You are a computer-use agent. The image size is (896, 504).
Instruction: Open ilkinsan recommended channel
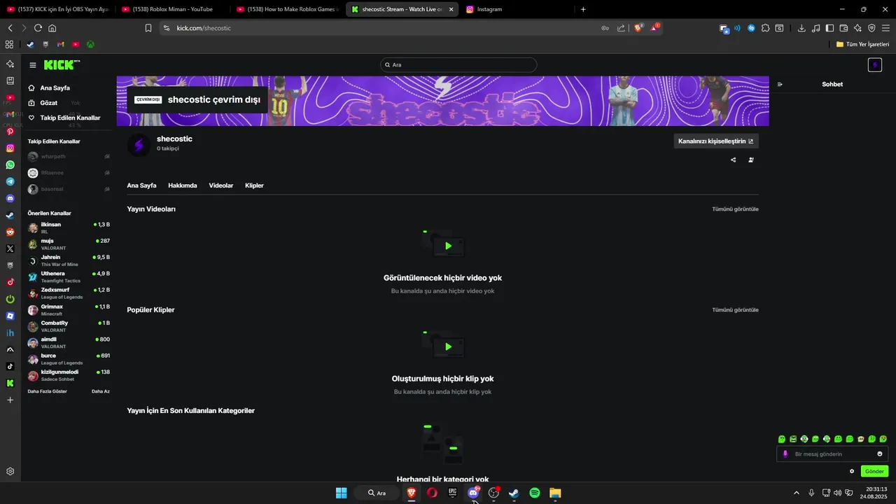point(69,228)
